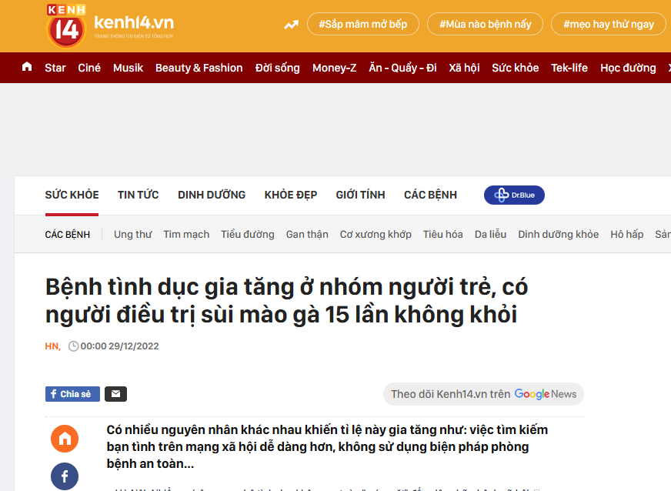Open the Ung thư subcategory
Image resolution: width=671 pixels, height=491 pixels.
pyautogui.click(x=132, y=234)
